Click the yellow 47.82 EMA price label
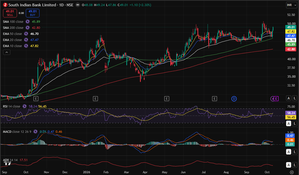299x175 pixels. pyautogui.click(x=291, y=32)
